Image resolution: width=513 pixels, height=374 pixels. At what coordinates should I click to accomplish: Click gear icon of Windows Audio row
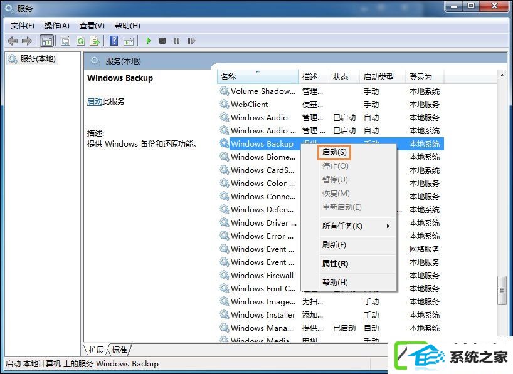[224, 117]
